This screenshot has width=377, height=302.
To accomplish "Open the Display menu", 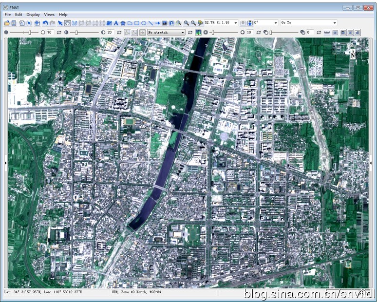I will 33,15.
